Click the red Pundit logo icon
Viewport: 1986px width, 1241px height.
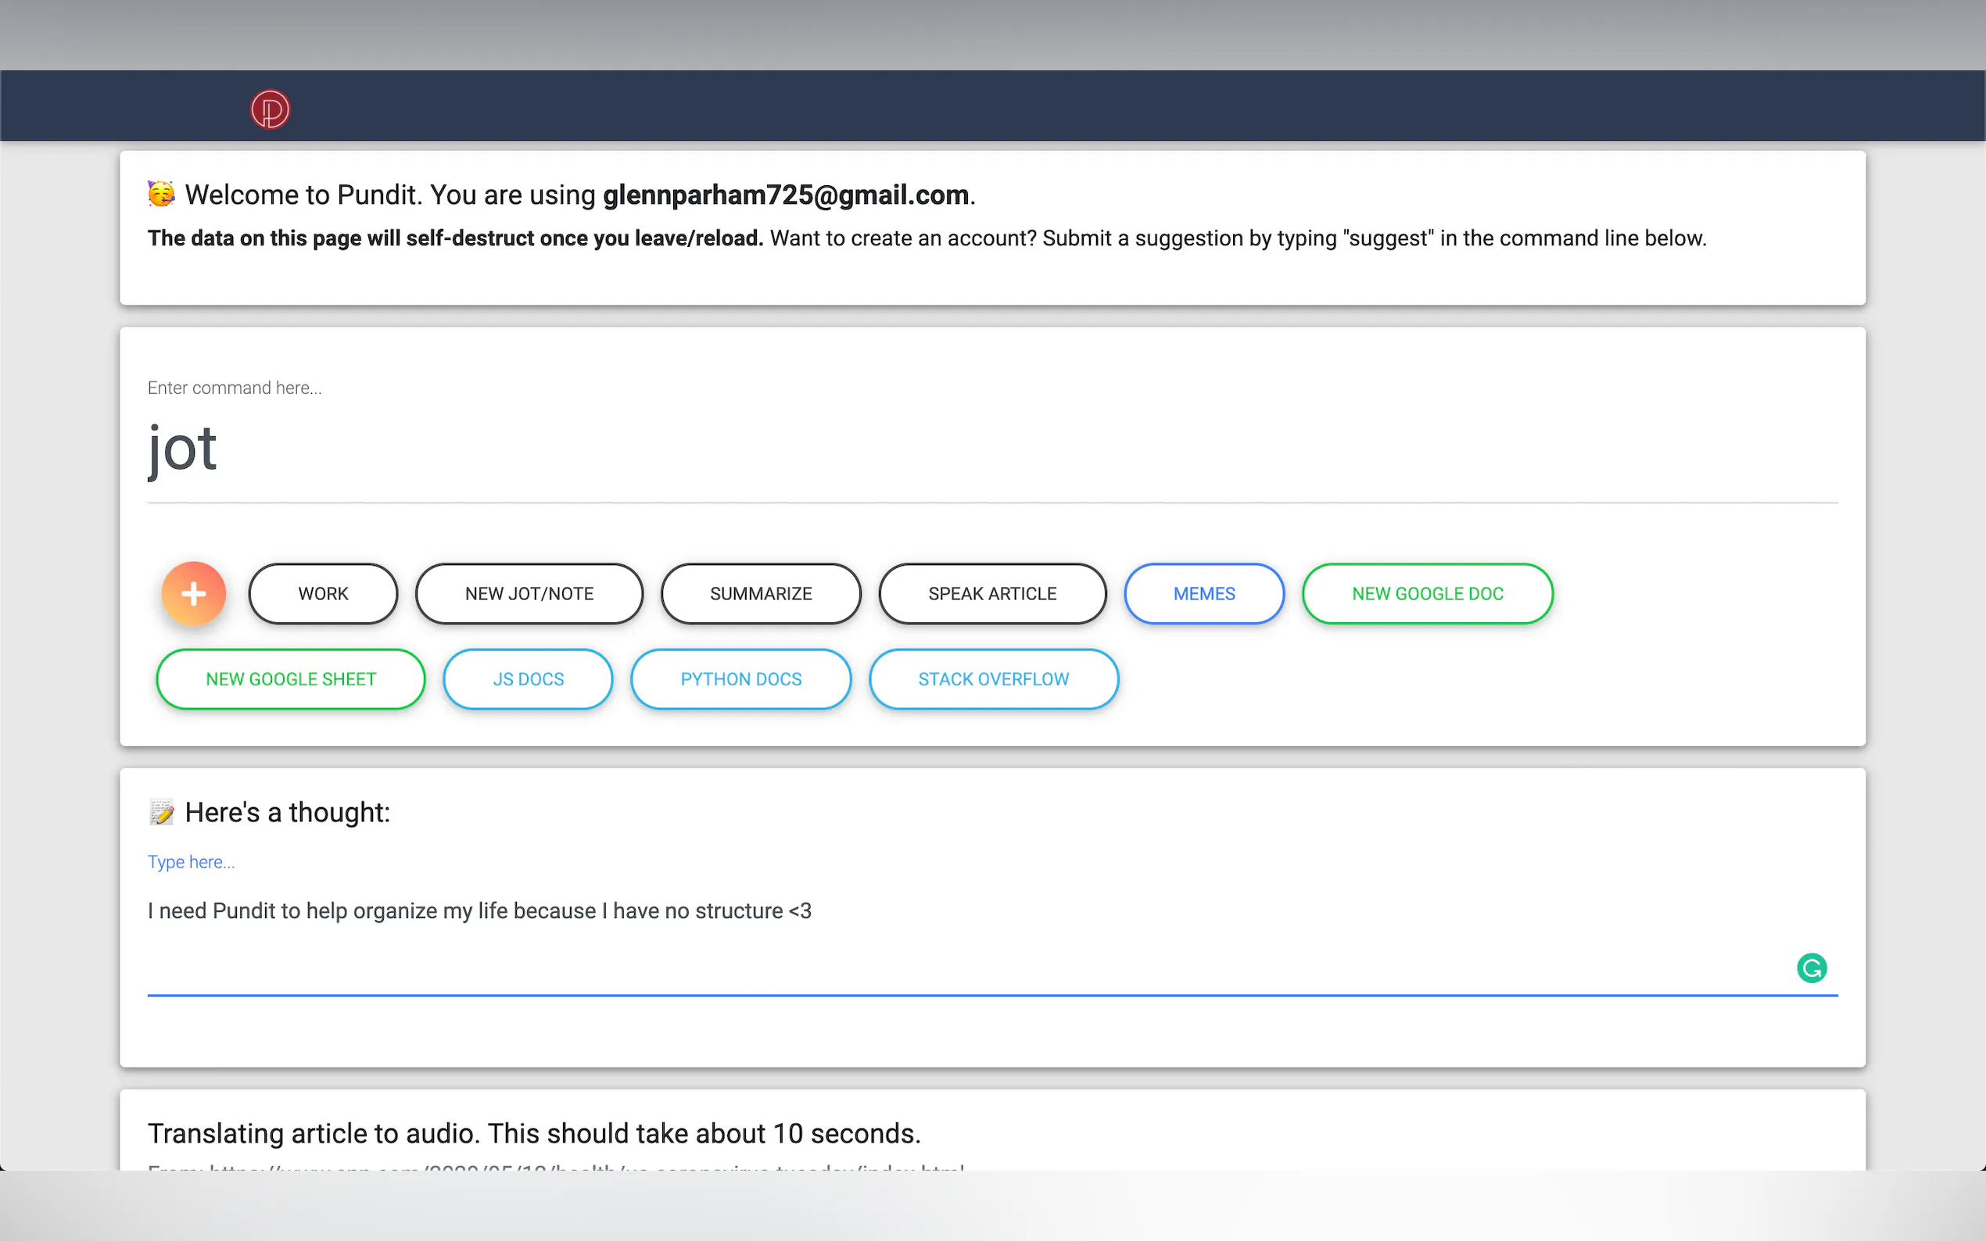(270, 109)
